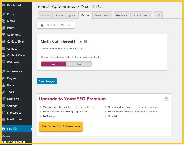Click the Orbit Fox icon in sidebar
This screenshot has height=145, width=184.
point(4,99)
